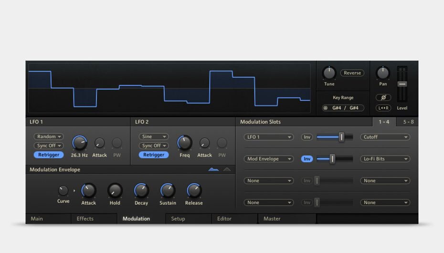The width and height of the screenshot is (444, 253).
Task: Click the L/R channel swap icon
Action: point(383,108)
